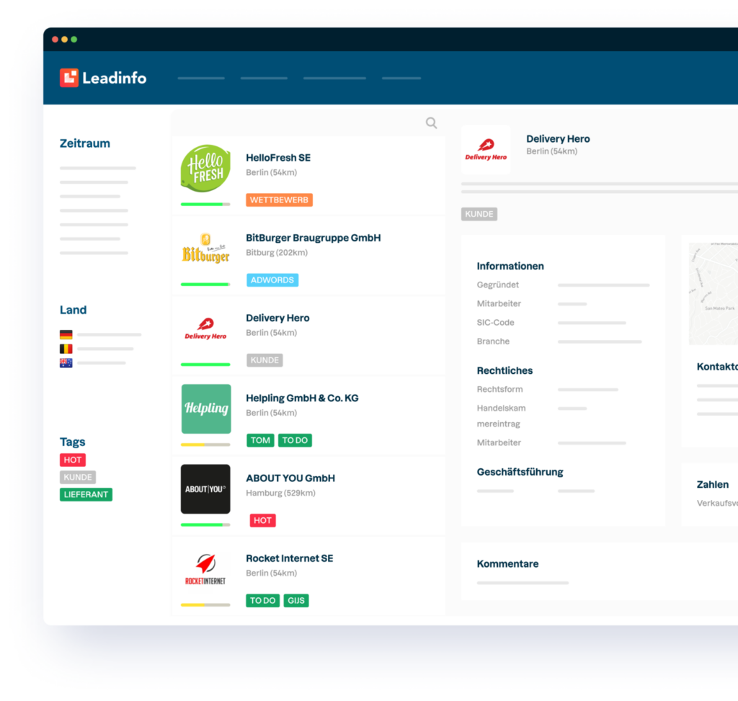Filter by the Australian flag
738x701 pixels.
click(x=66, y=363)
